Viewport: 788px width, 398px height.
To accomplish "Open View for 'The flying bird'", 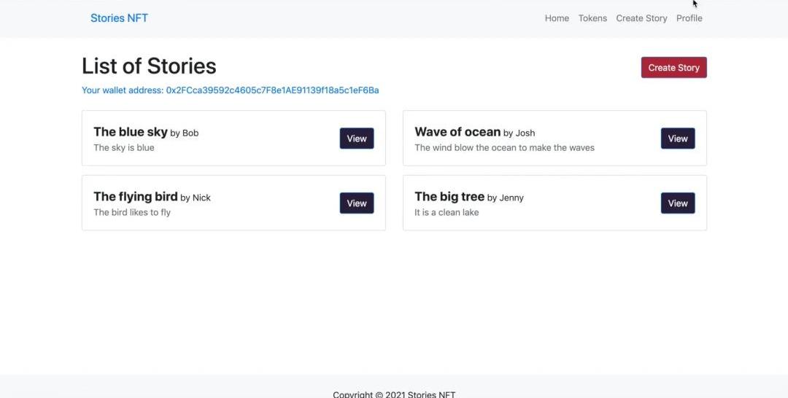I will (356, 203).
